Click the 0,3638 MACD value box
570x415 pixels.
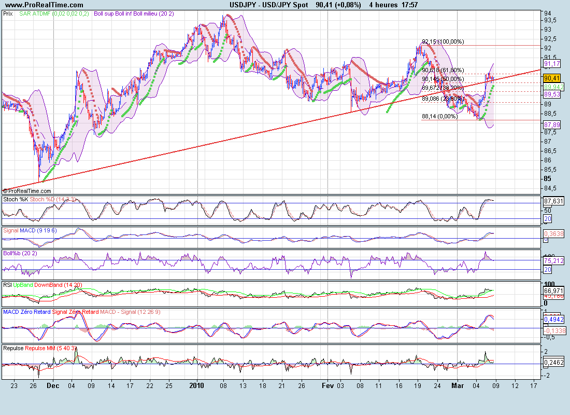point(553,233)
